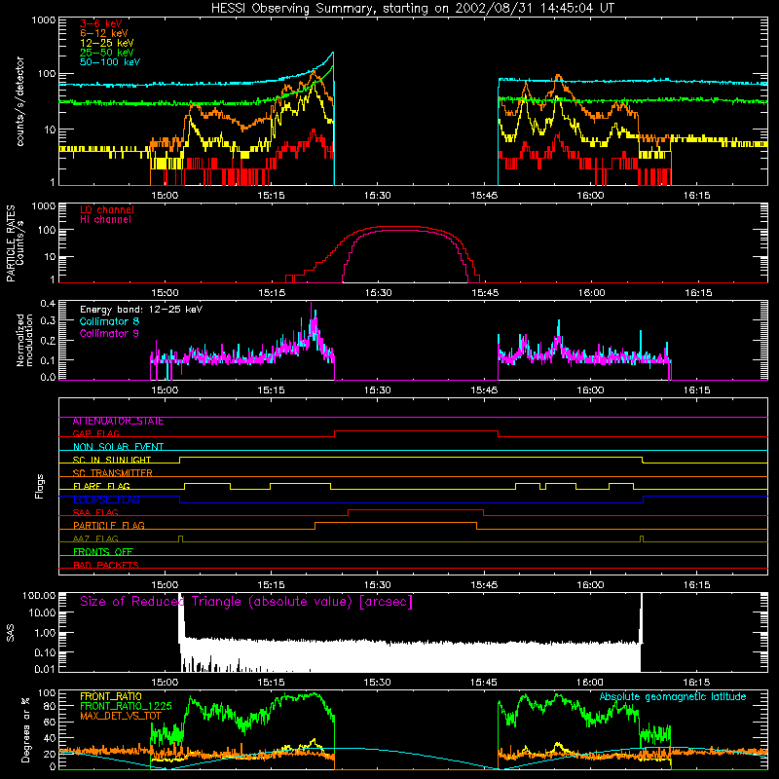779x779 pixels.
Task: Select the 50-100 keV legend label
Action: tap(110, 62)
